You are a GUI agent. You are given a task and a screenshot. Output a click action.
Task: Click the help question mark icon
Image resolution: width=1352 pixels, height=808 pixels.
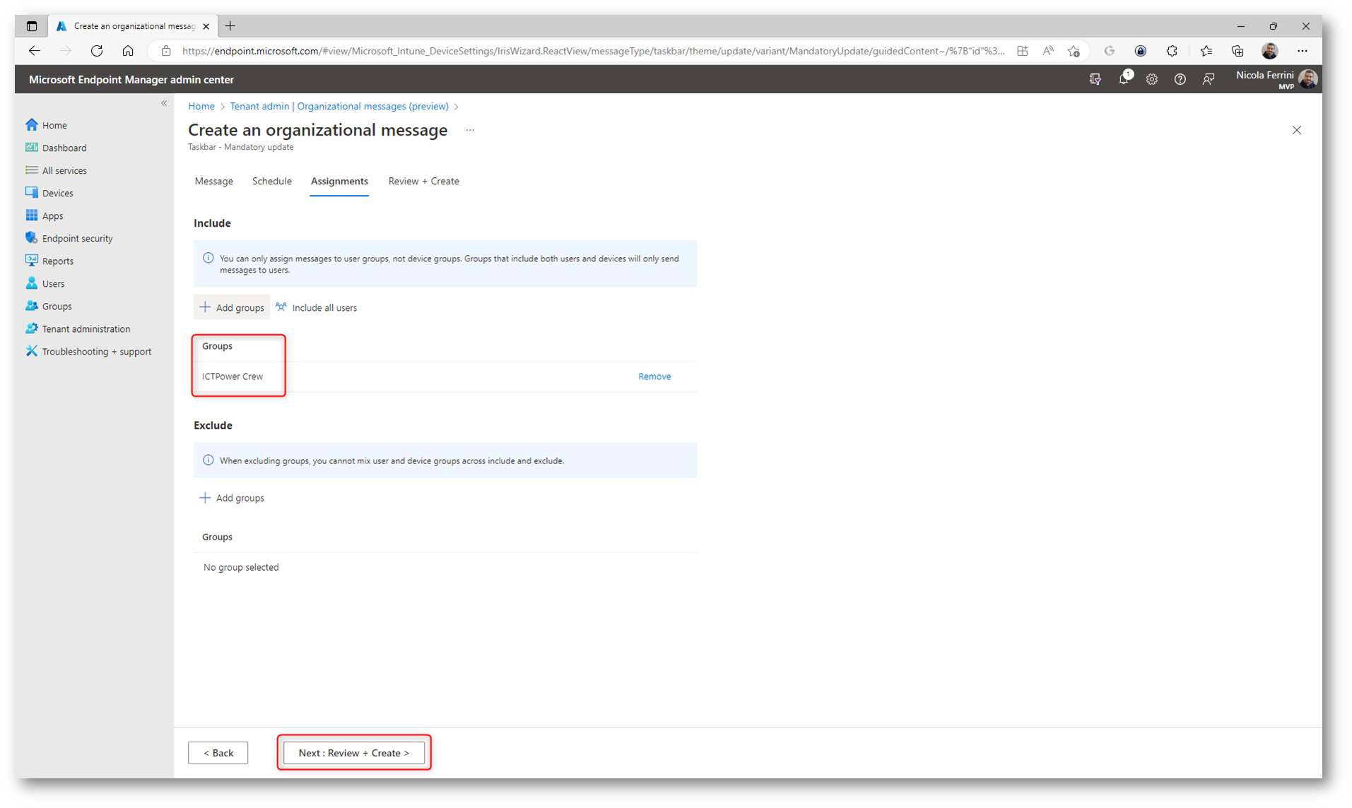[x=1180, y=79]
